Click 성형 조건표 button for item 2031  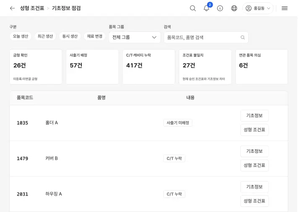pyautogui.click(x=255, y=201)
